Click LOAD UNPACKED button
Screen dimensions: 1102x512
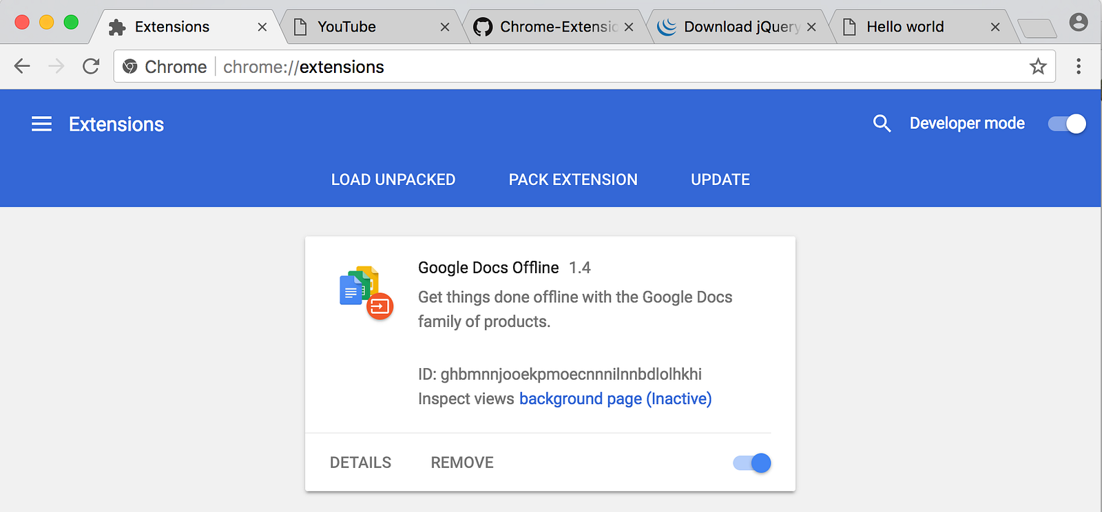coord(393,180)
